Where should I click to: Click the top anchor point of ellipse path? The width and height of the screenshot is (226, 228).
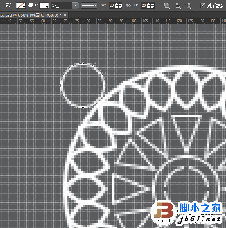pos(83,63)
